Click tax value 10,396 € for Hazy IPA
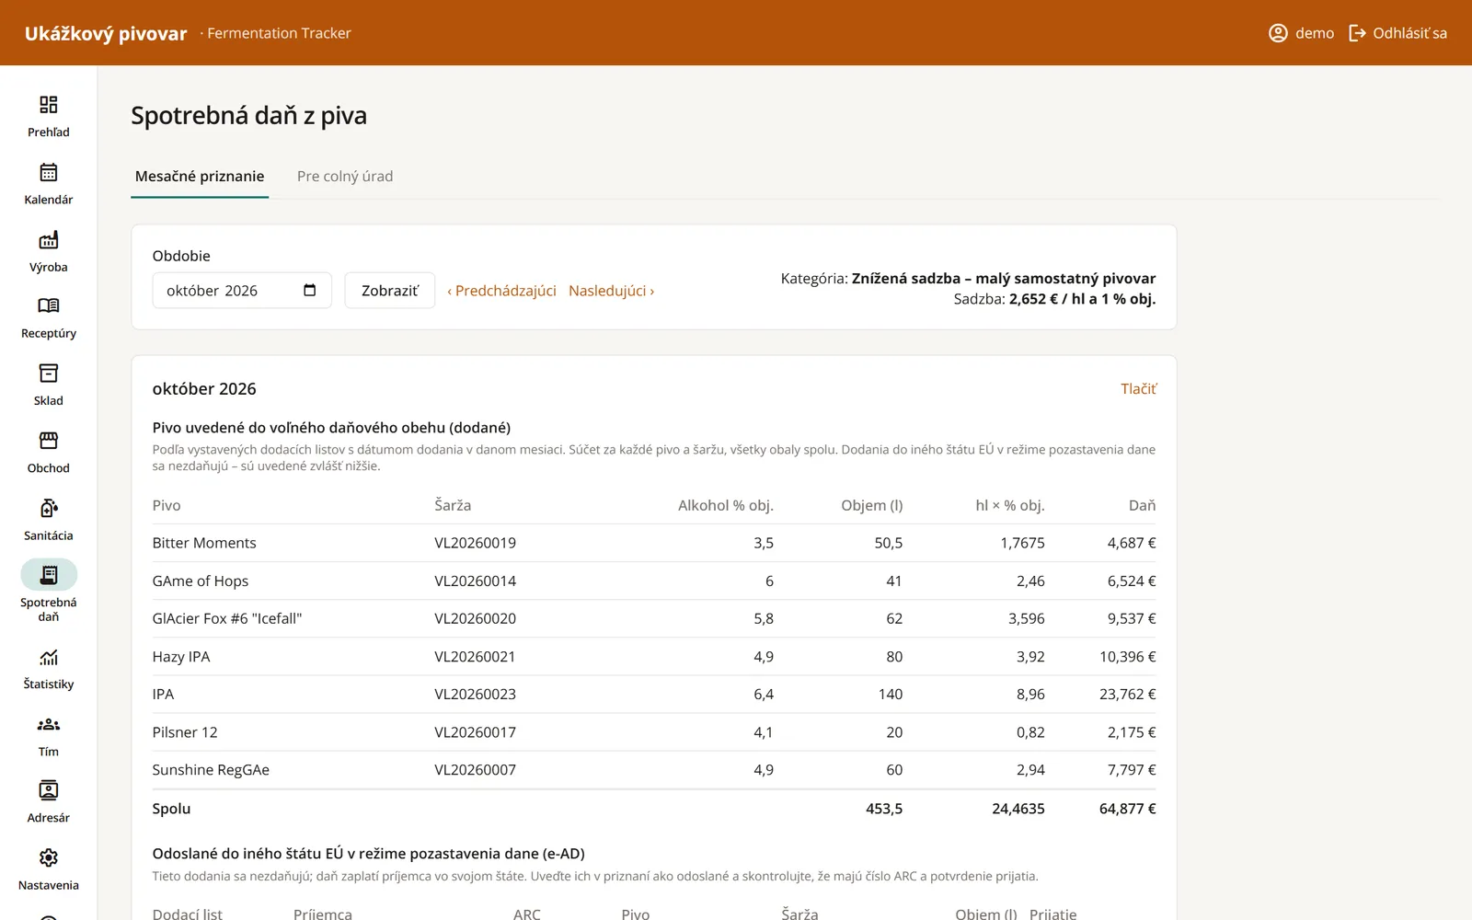Screen dimensions: 1472x920 (x=1128, y=657)
